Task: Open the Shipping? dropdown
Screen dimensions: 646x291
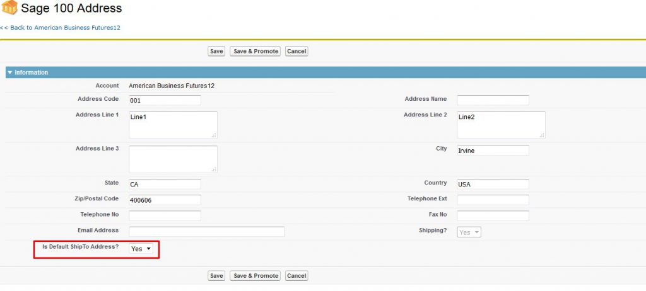Action: (469, 232)
